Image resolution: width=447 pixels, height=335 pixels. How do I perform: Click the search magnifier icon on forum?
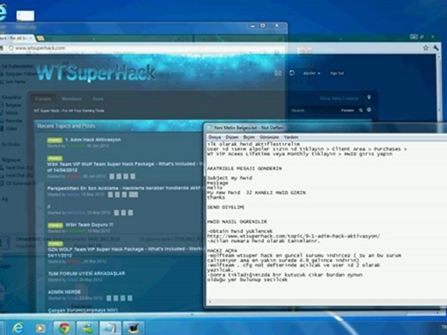(x=361, y=110)
